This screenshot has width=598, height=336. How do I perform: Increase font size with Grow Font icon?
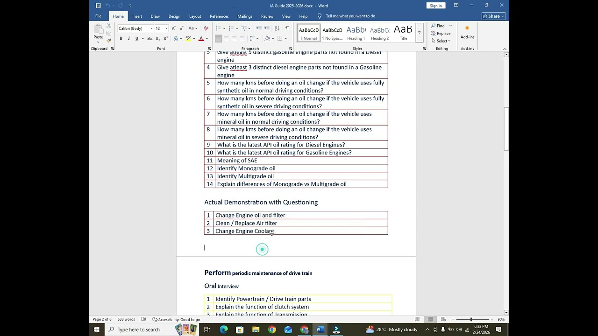(x=173, y=28)
